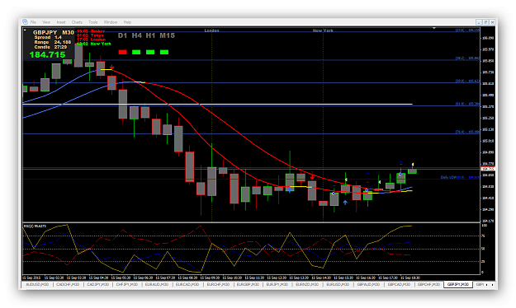This screenshot has width=516, height=308.
Task: Switch to the EURJPY,M30 chart tab
Action: point(277,284)
